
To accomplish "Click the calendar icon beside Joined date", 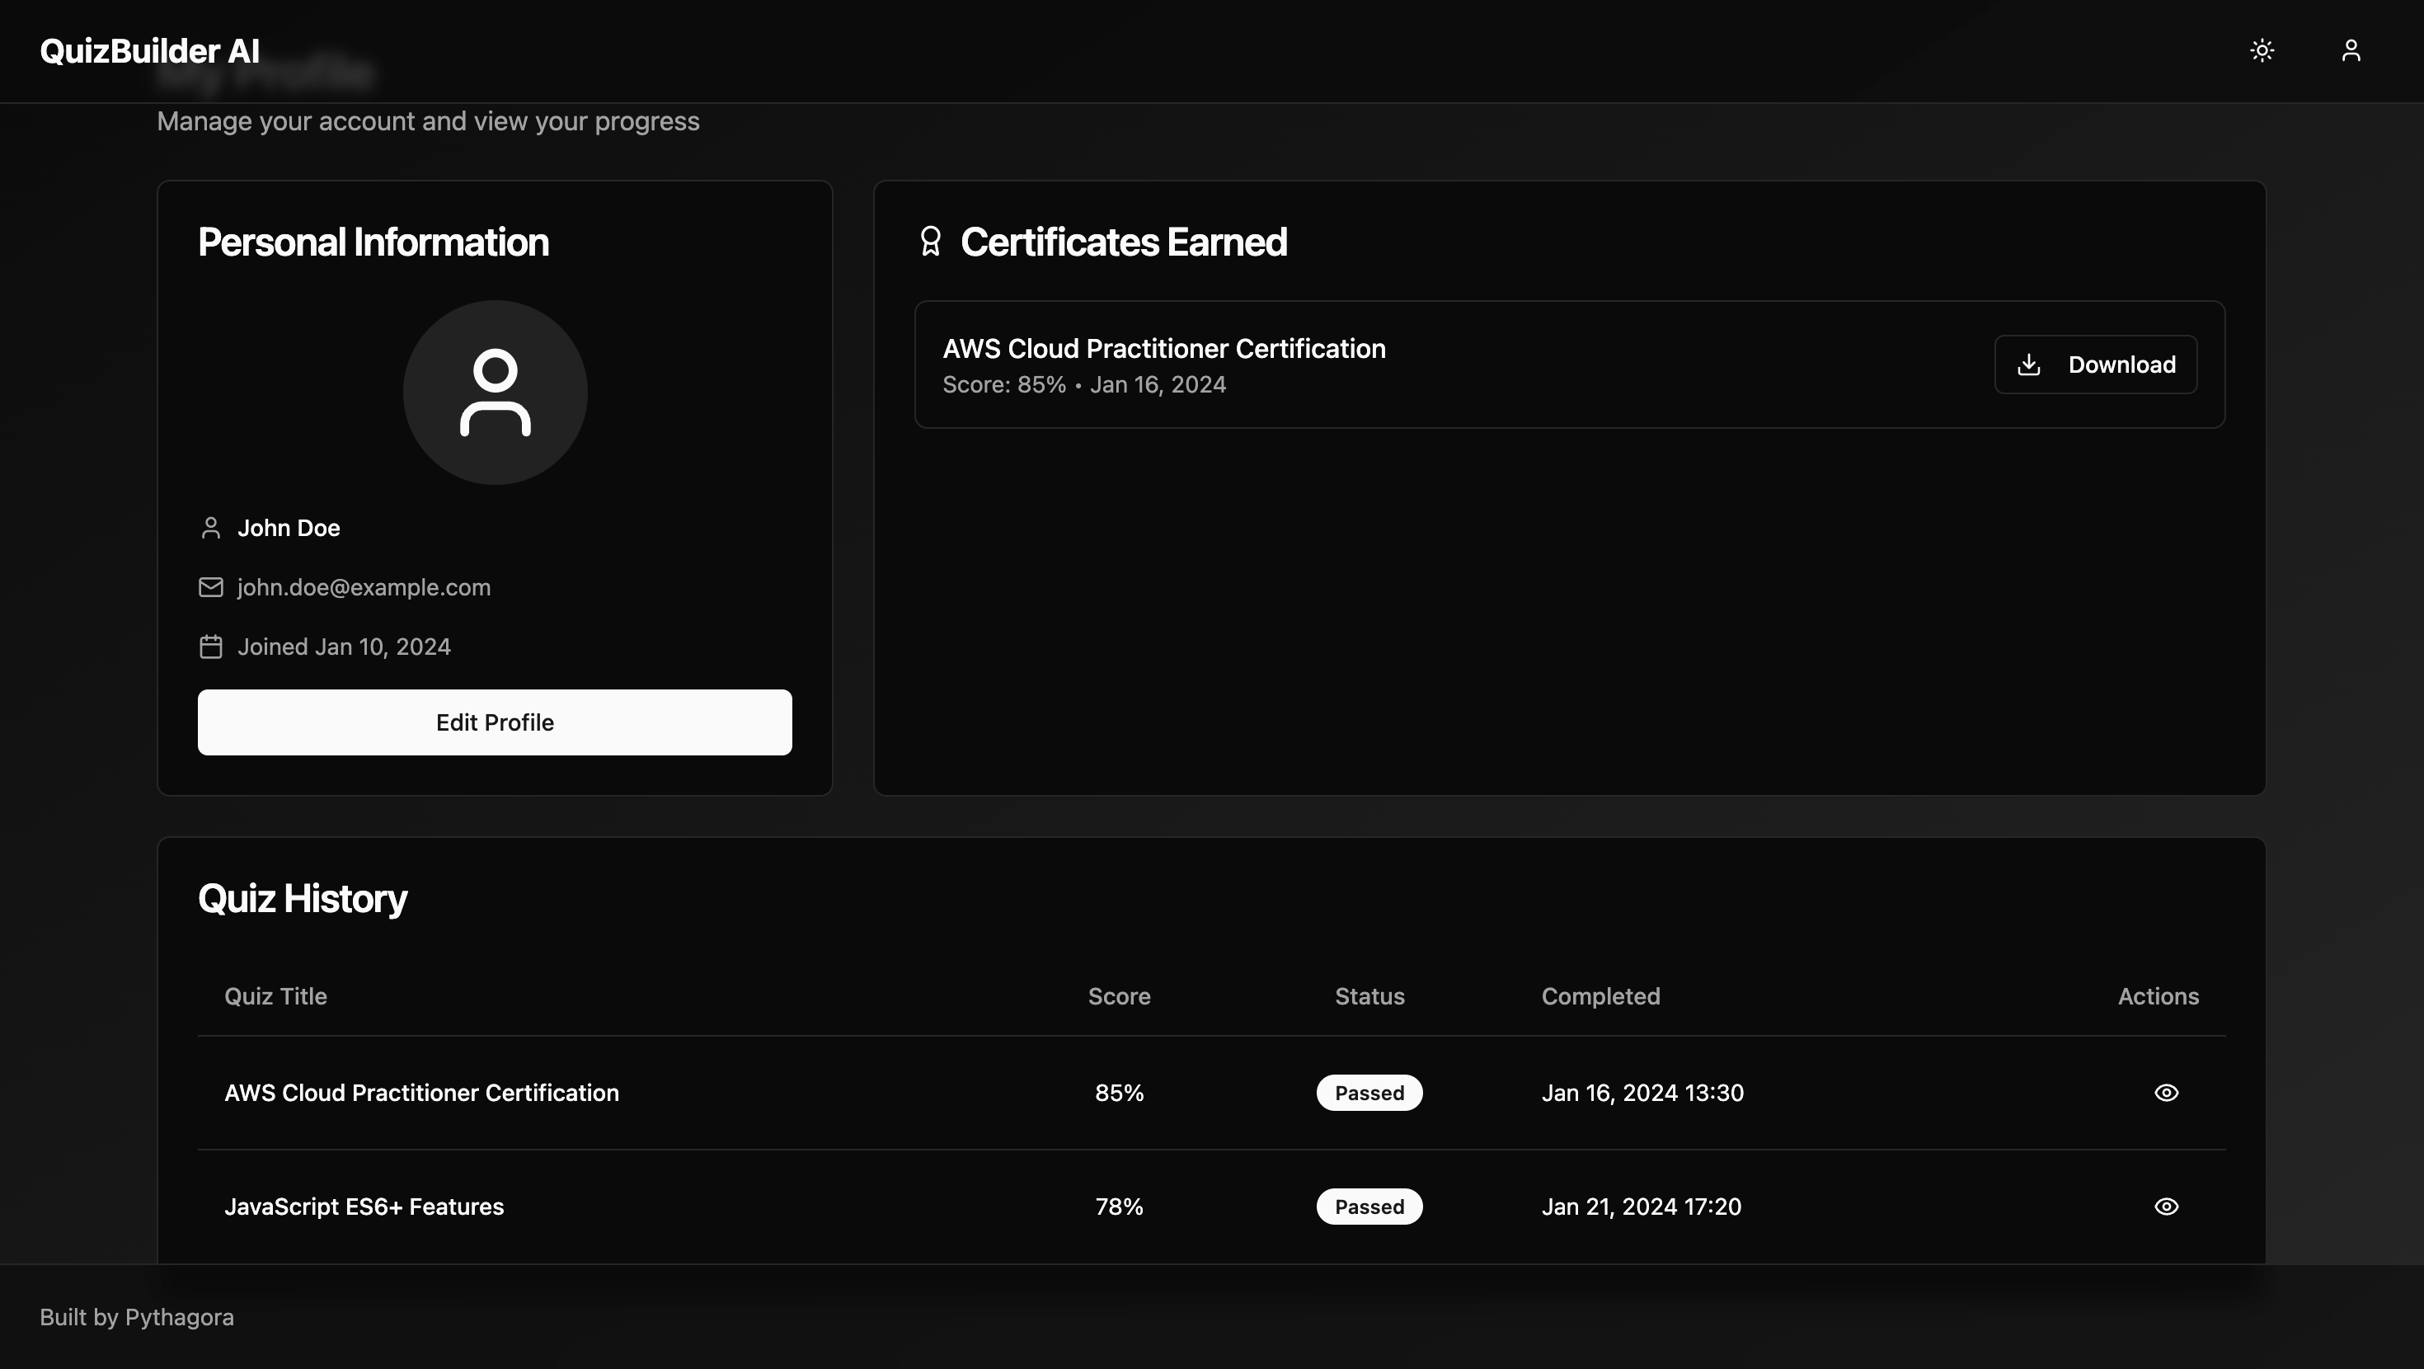I will click(x=211, y=647).
